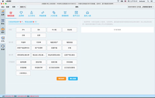Add the 连跌天数 condition
The width and height of the screenshot is (155, 98).
tap(54, 62)
